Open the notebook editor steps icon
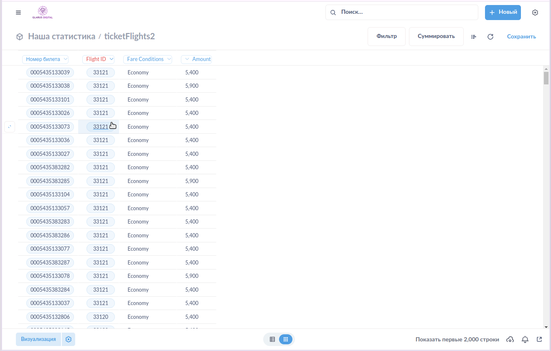Screen dimensions: 551x351 tap(474, 37)
